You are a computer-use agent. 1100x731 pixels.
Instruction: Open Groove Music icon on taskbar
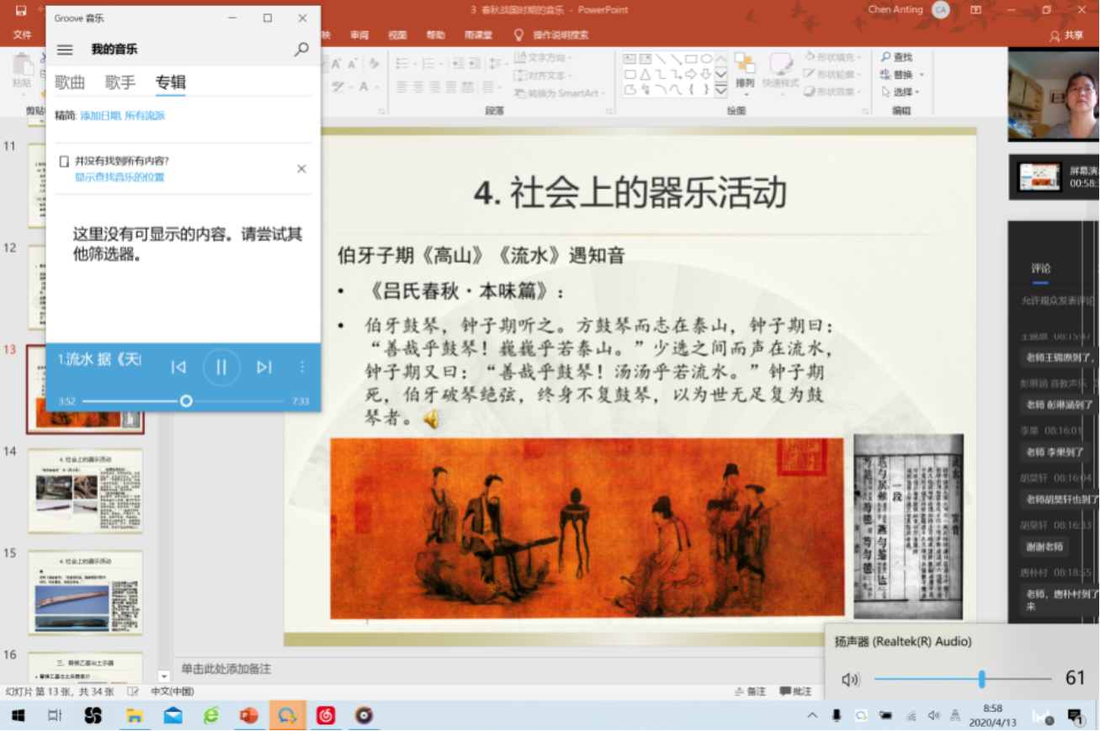(x=364, y=716)
